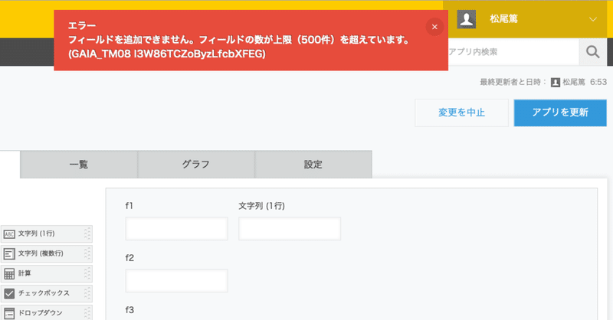Select the チェックボックス field icon
Image resolution: width=613 pixels, height=320 pixels.
click(x=9, y=293)
